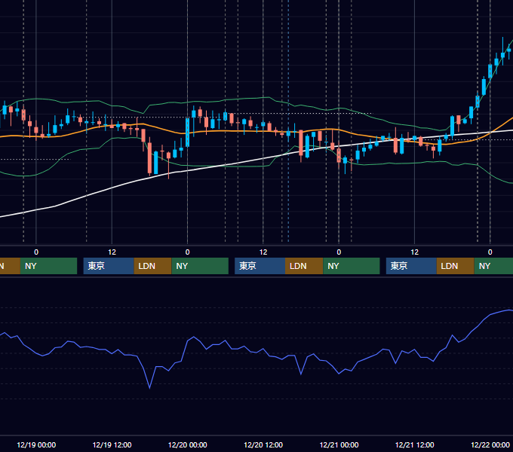Click NY session block spanning 12/22 00:00
Screen dimensions: 513x452
(x=493, y=266)
